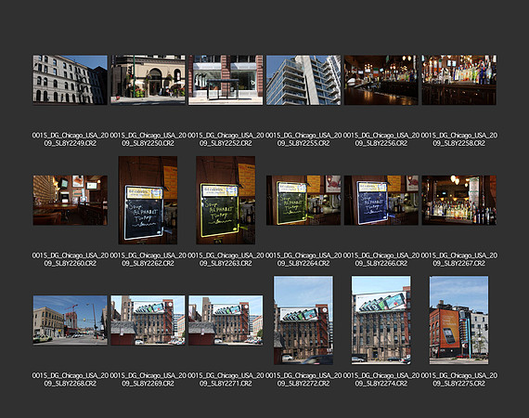
Task: Click filename label ending 5L8Y2249.CR2
Action: pos(71,139)
